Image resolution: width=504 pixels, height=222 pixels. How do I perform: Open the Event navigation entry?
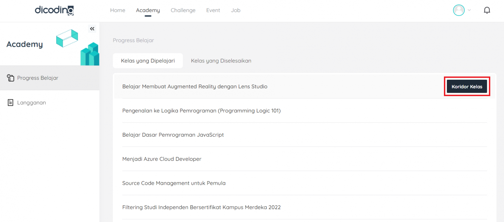[213, 10]
